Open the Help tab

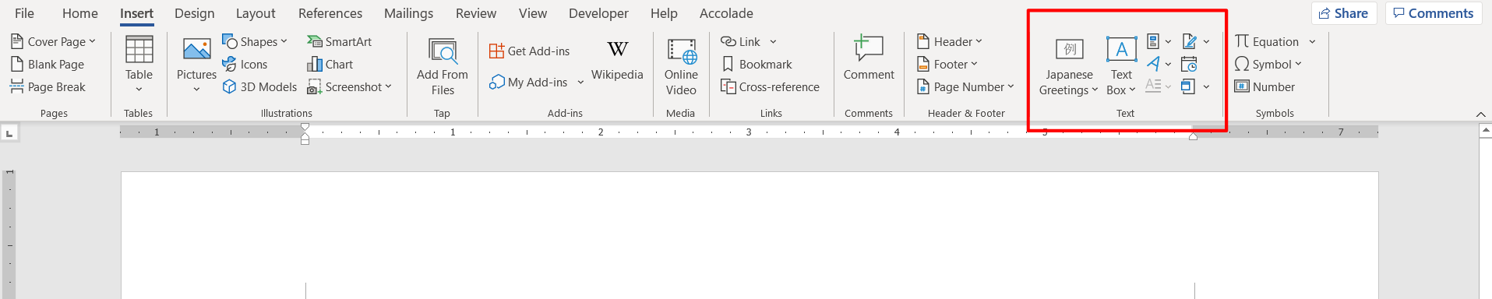pos(664,13)
